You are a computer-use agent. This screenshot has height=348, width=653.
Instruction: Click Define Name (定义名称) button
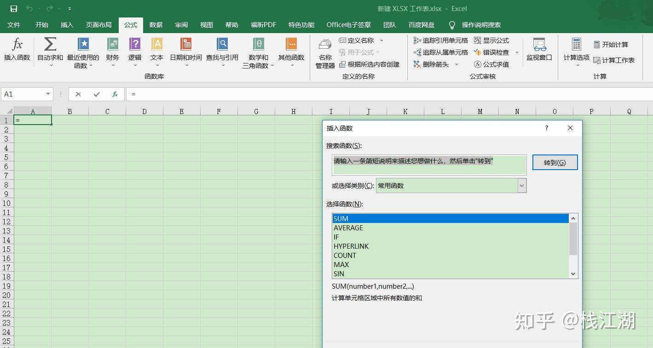pyautogui.click(x=357, y=40)
